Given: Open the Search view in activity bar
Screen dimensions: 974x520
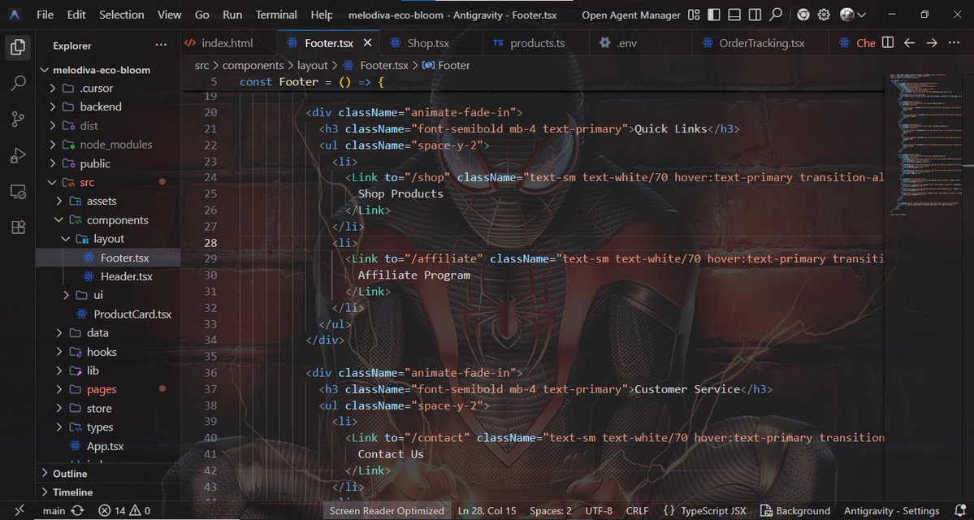Looking at the screenshot, I should 18,83.
